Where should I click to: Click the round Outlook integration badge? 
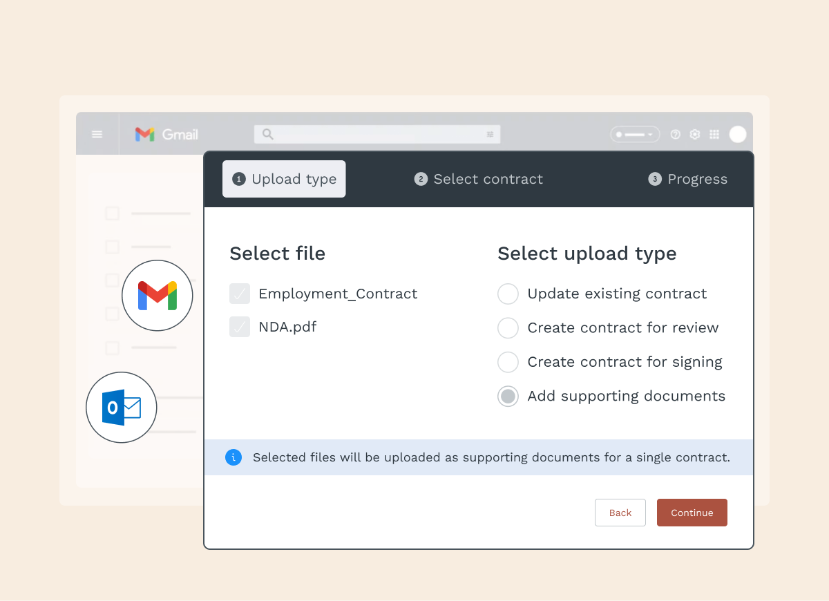tap(122, 408)
